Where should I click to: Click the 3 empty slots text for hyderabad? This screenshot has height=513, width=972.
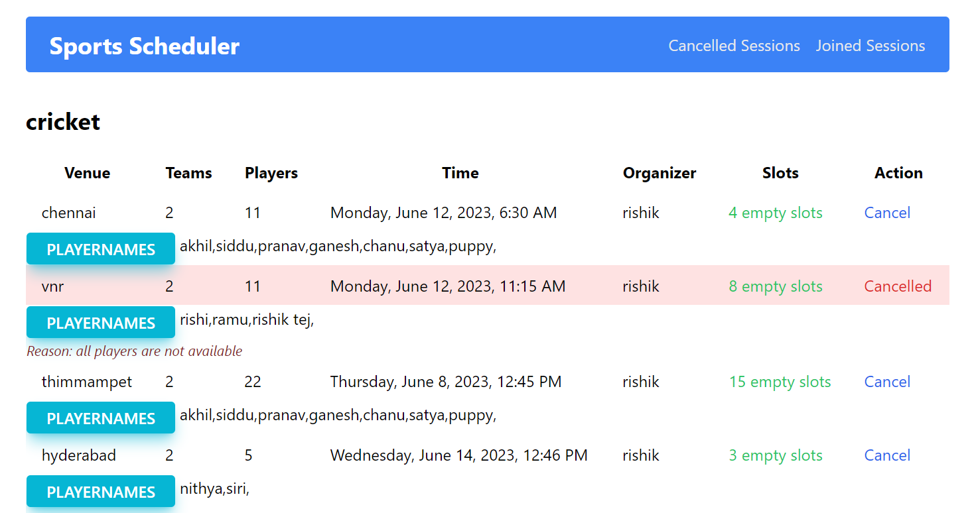(775, 455)
